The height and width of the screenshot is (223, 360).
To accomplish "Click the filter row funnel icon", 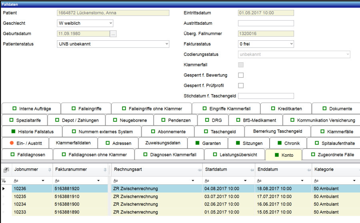I will tap(4, 181).
